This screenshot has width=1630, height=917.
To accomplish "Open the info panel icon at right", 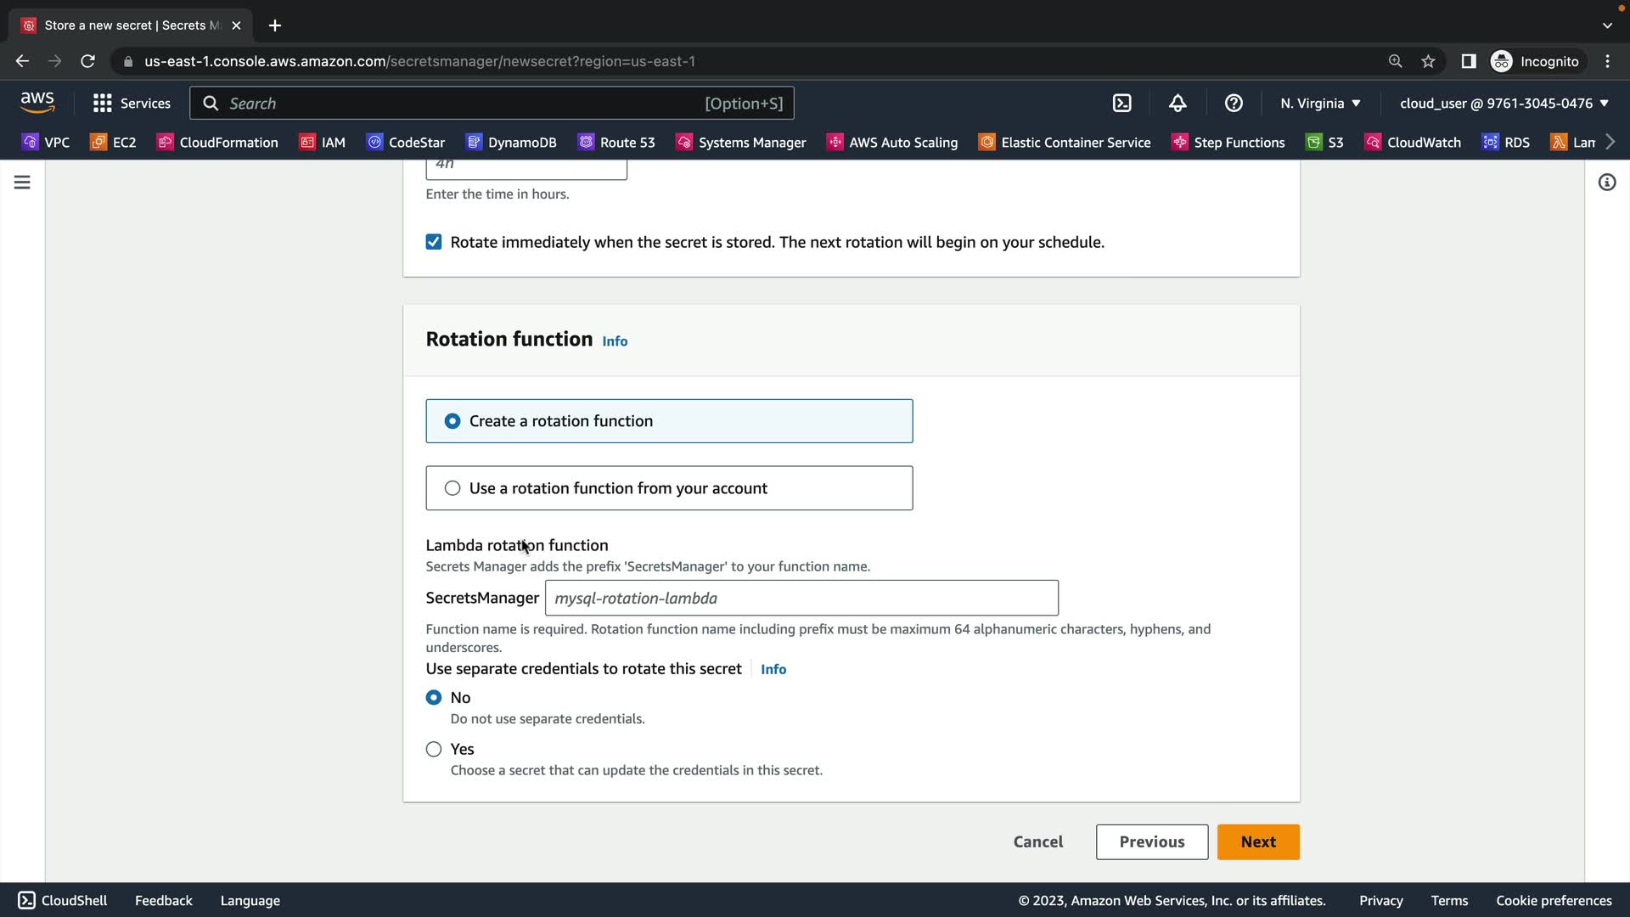I will pyautogui.click(x=1606, y=183).
